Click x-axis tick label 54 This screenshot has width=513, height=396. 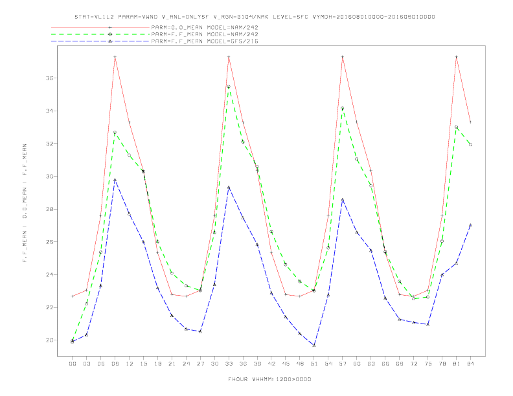click(328, 364)
